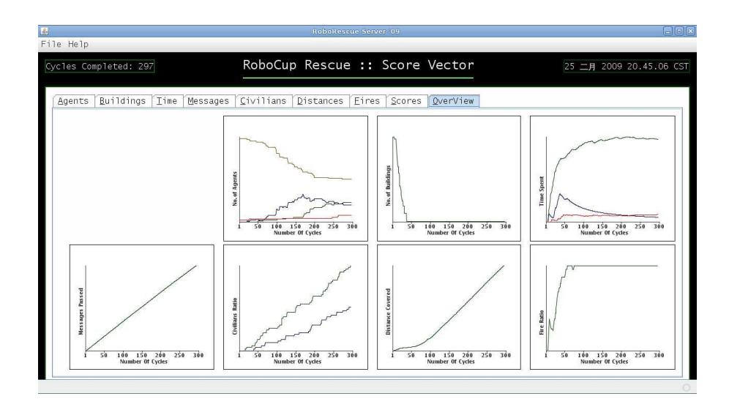Maximize the RoboRescue Server window

point(679,31)
